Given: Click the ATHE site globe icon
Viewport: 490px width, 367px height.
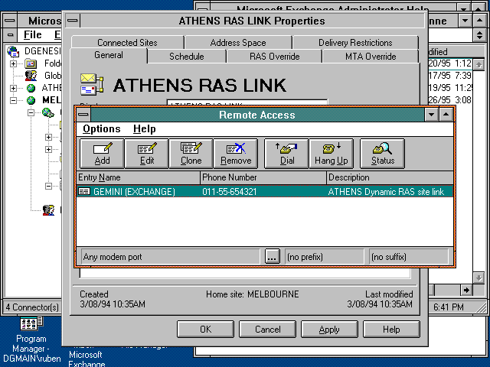Looking at the screenshot, I should [x=31, y=88].
